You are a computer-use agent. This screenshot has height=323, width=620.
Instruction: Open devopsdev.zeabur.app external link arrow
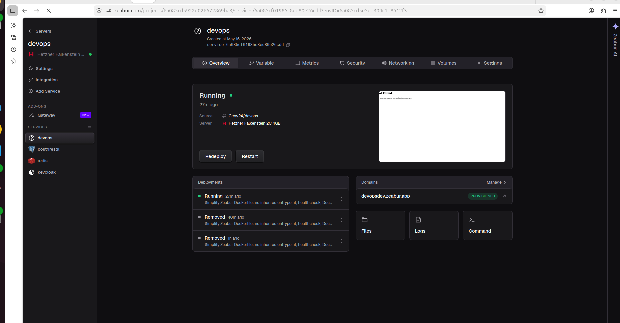[504, 196]
